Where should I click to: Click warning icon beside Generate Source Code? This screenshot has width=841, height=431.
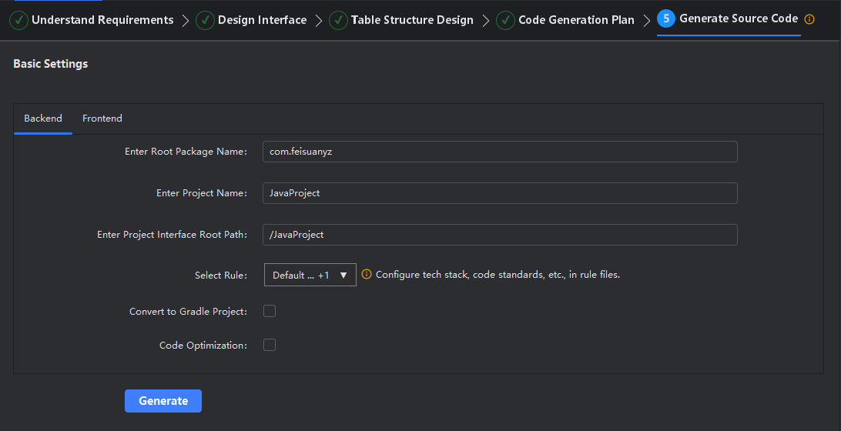[x=809, y=19]
